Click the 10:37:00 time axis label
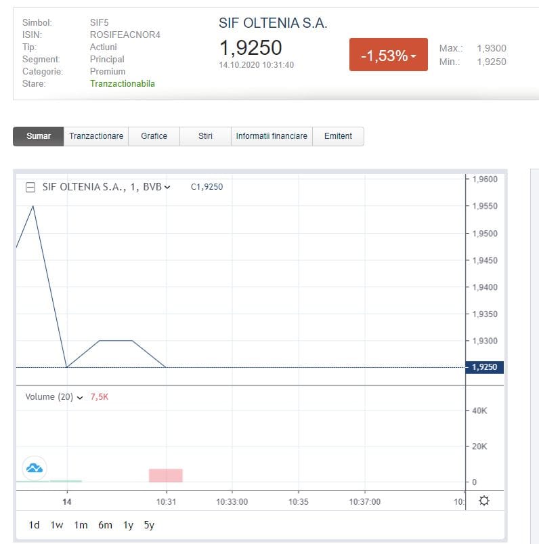 pos(364,502)
